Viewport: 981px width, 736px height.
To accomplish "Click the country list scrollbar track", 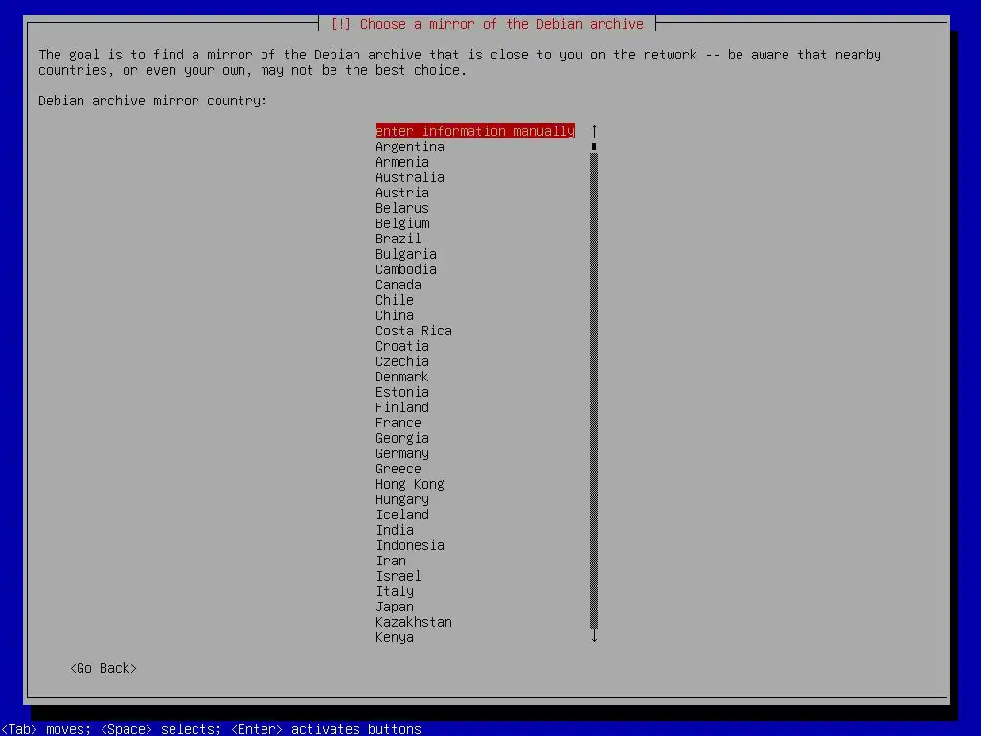I will [594, 391].
